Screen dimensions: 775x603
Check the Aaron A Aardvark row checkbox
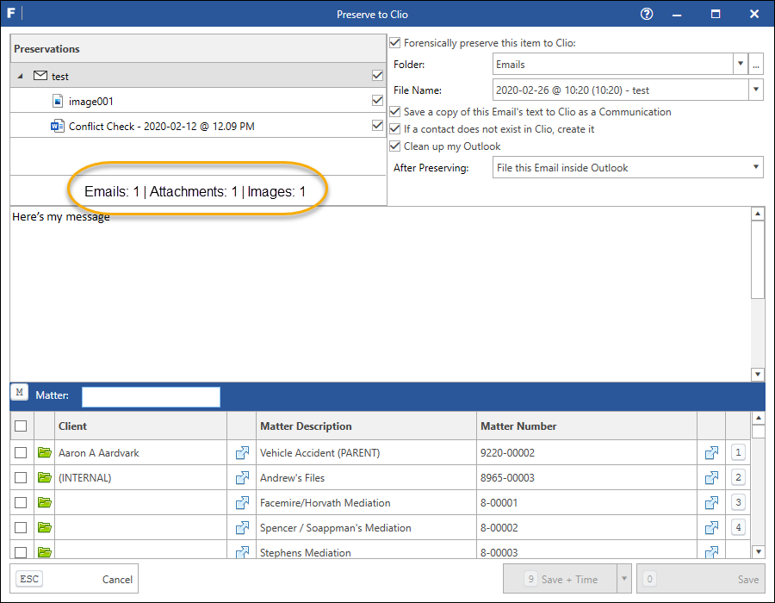(21, 452)
